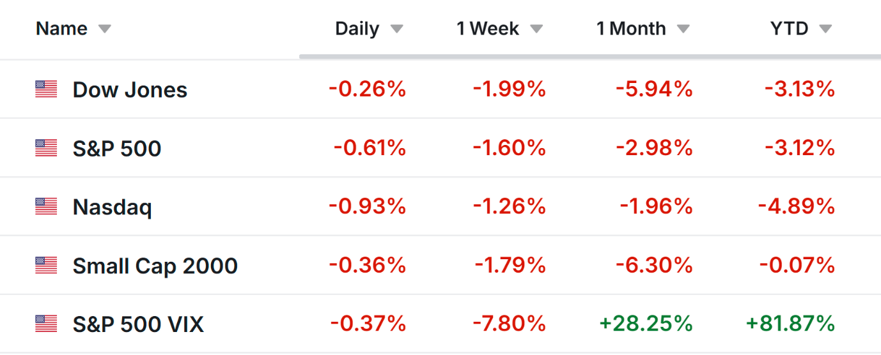Open the S&P 500 index link
The image size is (881, 355).
[117, 148]
